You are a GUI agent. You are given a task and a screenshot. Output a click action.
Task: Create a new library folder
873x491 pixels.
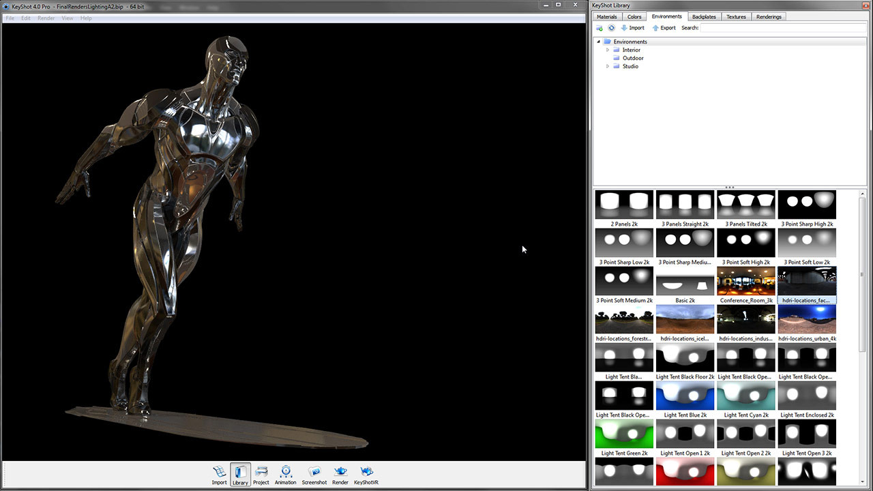(x=599, y=27)
